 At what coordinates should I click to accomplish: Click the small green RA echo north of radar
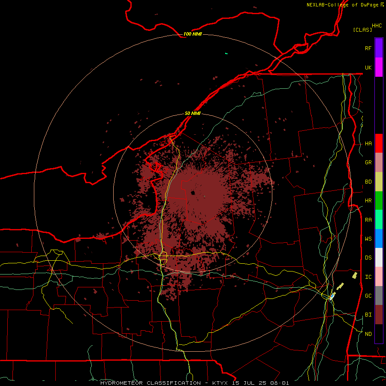226,54
